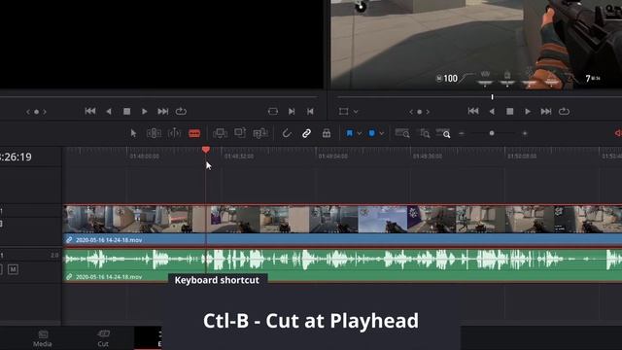Image resolution: width=622 pixels, height=350 pixels.
Task: Click the source viewer keyframe dot
Action: click(x=37, y=112)
